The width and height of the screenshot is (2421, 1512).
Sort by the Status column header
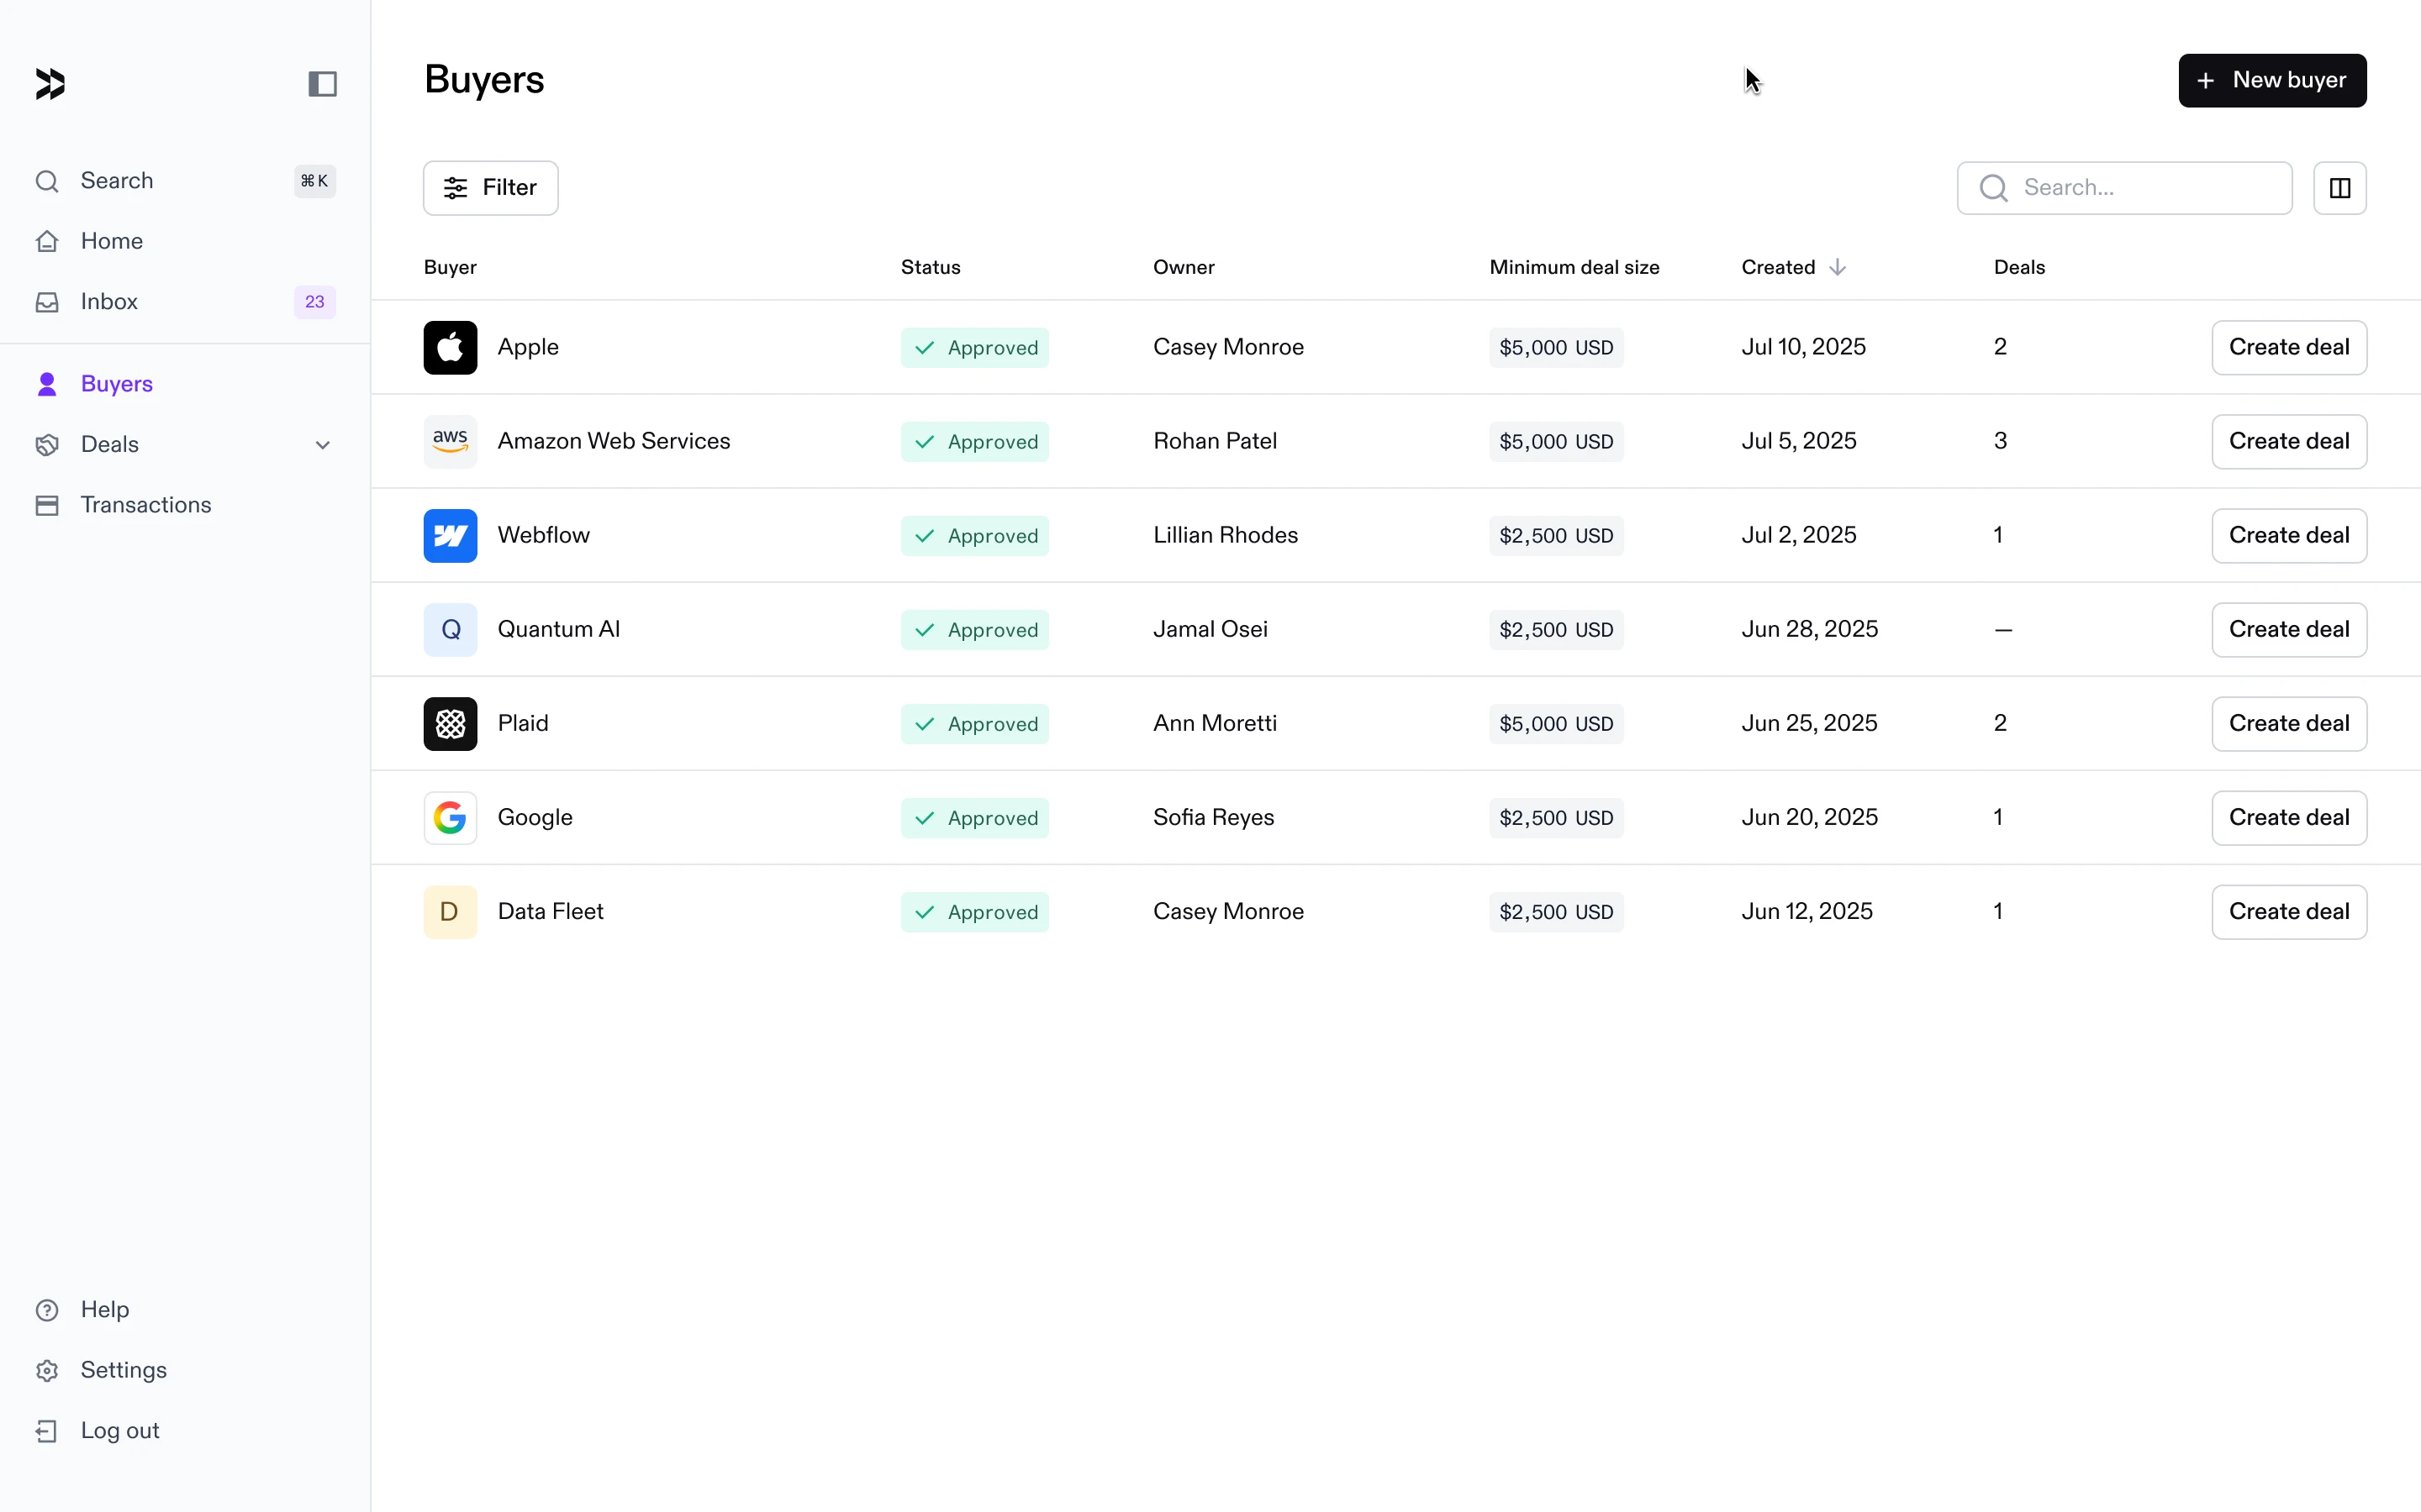click(931, 267)
